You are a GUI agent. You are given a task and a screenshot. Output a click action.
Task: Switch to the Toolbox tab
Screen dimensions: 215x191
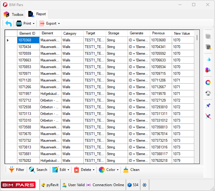(14, 14)
